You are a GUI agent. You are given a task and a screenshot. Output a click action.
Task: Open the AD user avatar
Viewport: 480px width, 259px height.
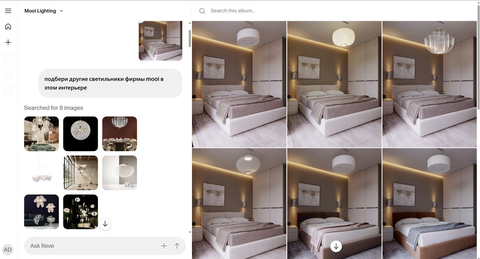coord(8,250)
